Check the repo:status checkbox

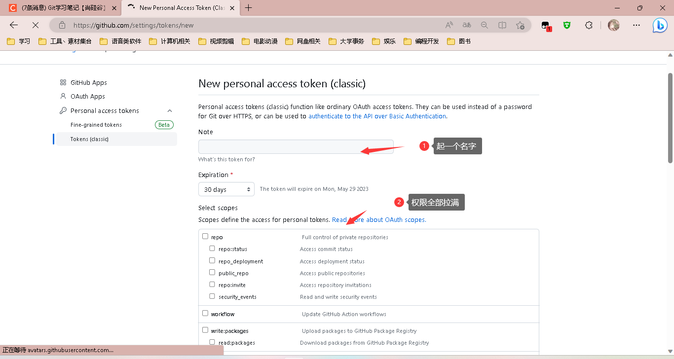(212, 249)
